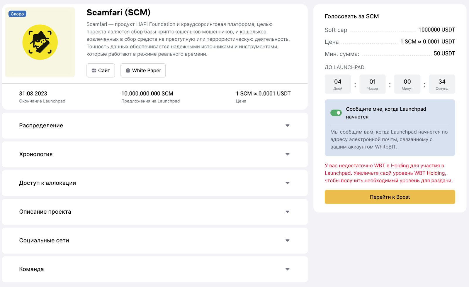The height and width of the screenshot is (287, 469).
Task: Click the Дней countdown box
Action: coord(338,84)
